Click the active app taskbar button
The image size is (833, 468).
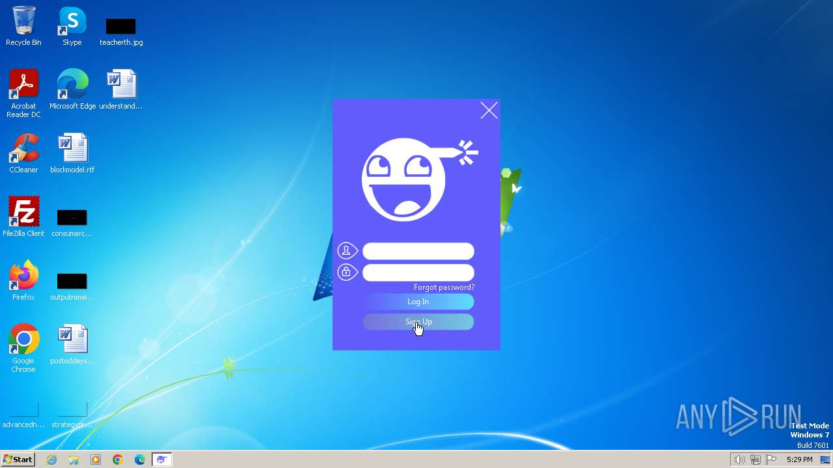pos(161,460)
